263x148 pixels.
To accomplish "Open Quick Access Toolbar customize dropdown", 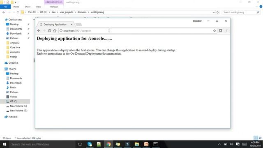I will click(16, 2).
